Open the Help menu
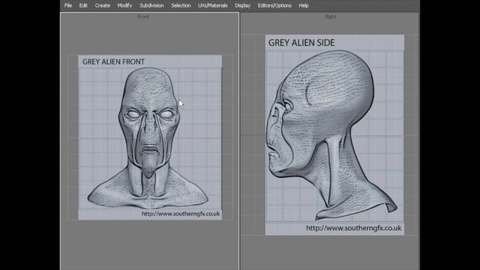This screenshot has width=480, height=270. coord(304,5)
